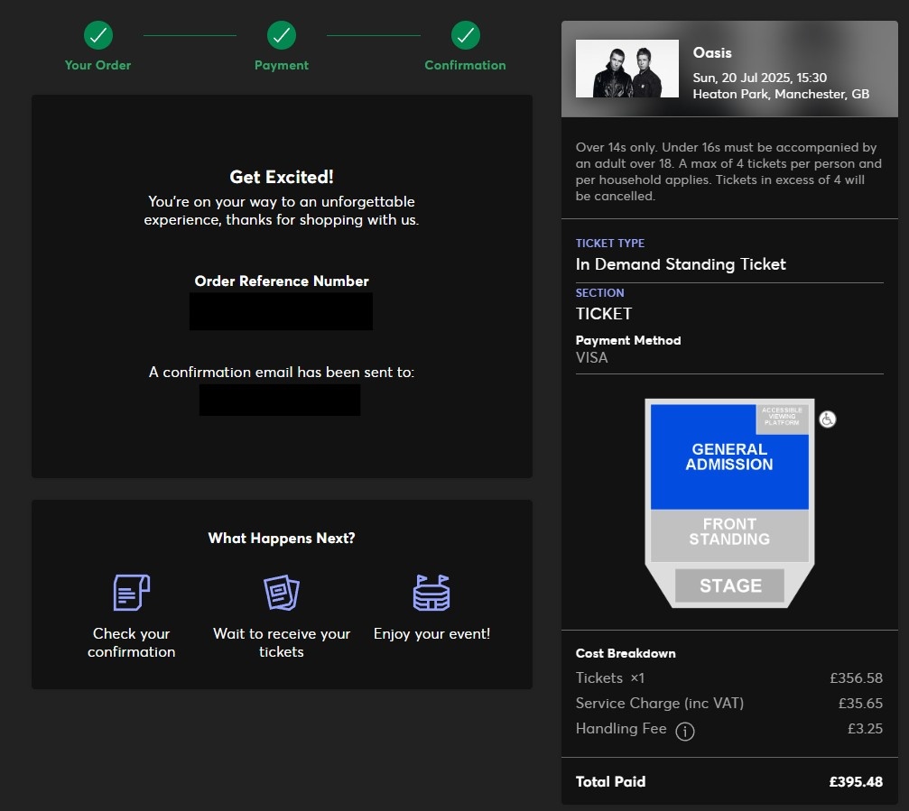Click the venue Heaton Park, Manchester, GB
This screenshot has height=811, width=909.
point(781,94)
